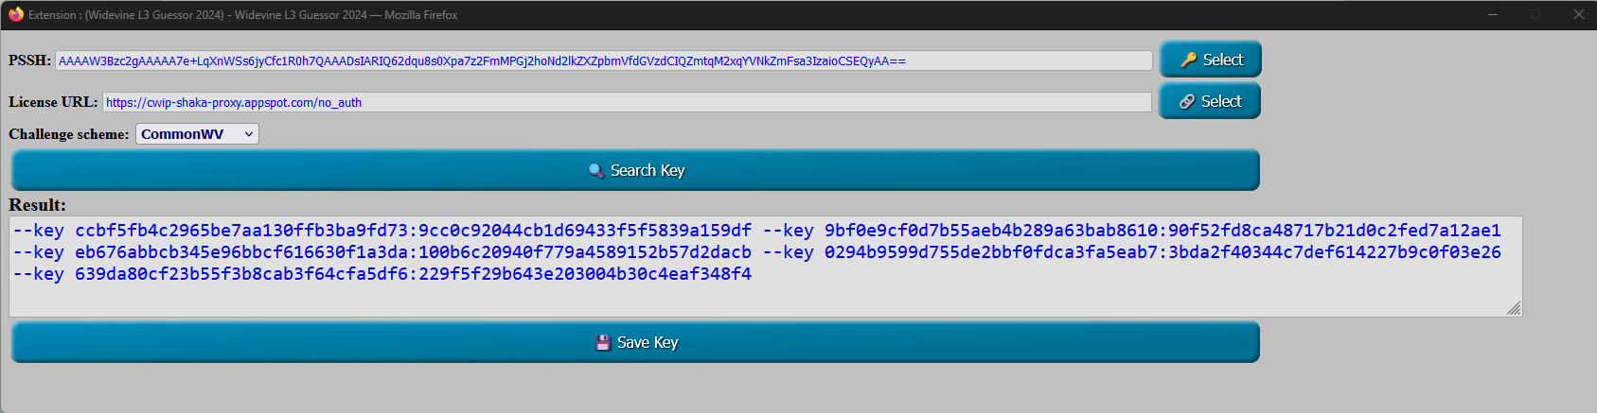Close the Widevine L3 Guessor window
The height and width of the screenshot is (413, 1597).
(x=1578, y=14)
